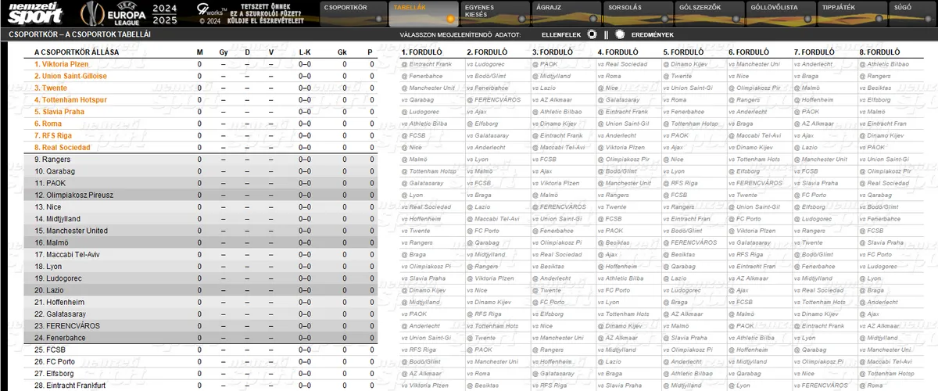Click the M column header
Image resolution: width=938 pixels, height=391 pixels.
point(199,52)
